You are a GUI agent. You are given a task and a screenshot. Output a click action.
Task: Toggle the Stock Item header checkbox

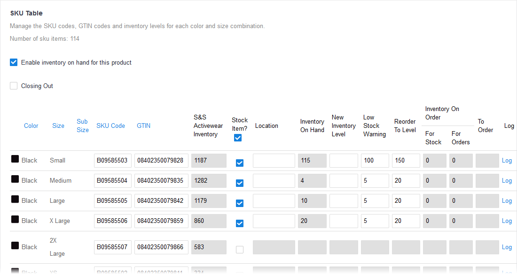(x=238, y=138)
